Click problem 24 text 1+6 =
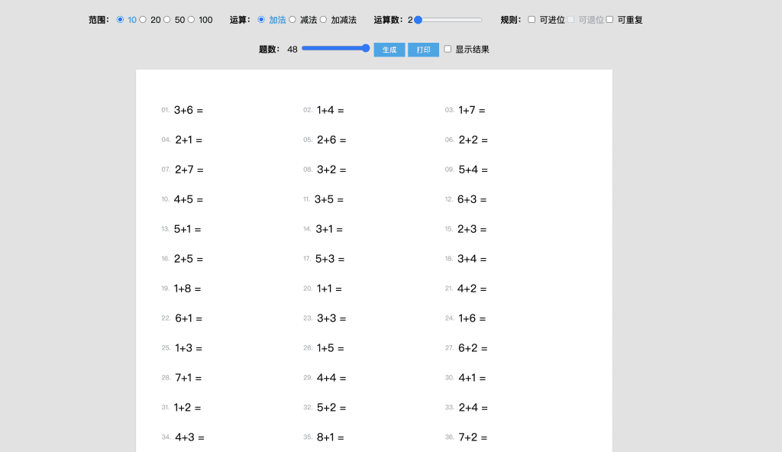The width and height of the screenshot is (782, 452). point(472,319)
